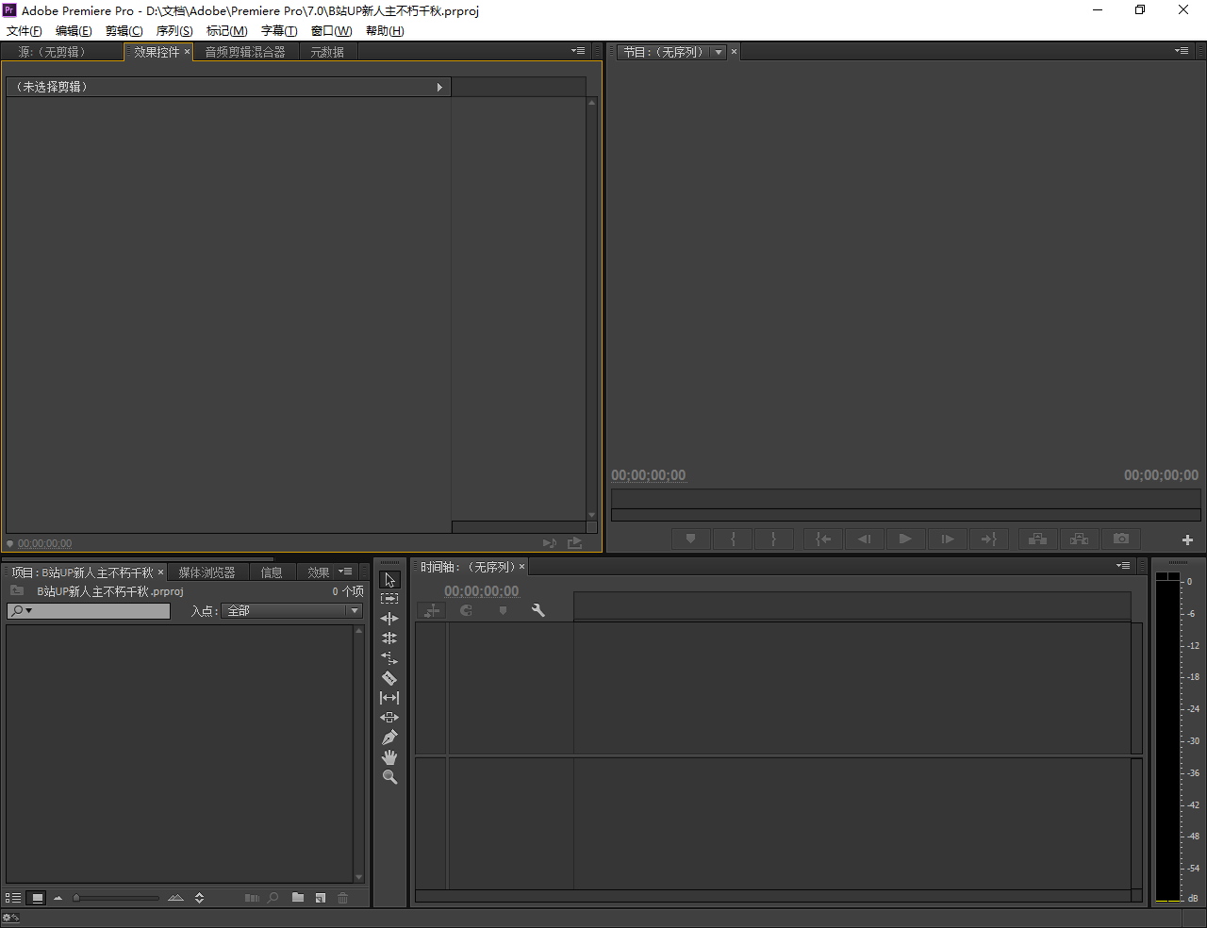Select the Ripple Edit tool
The image size is (1207, 928).
389,619
